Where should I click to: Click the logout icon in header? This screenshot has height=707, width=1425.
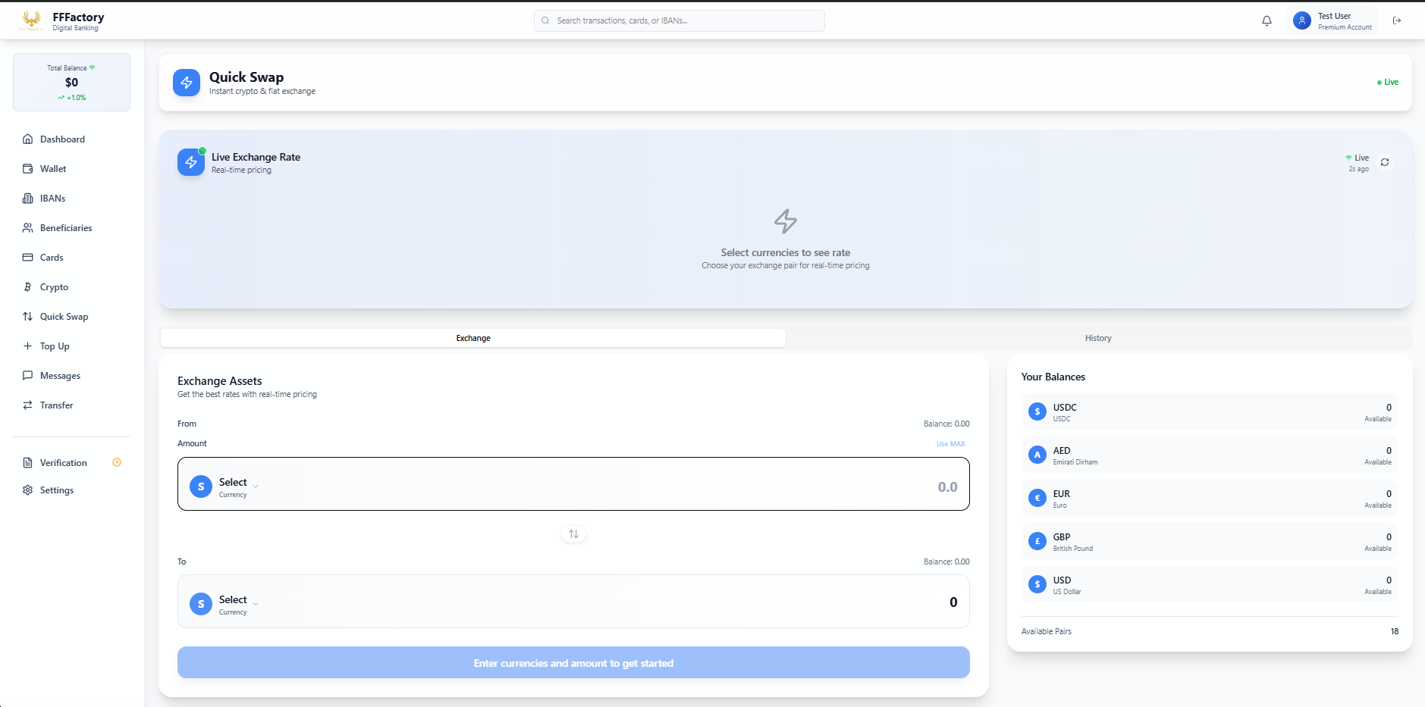tap(1397, 21)
